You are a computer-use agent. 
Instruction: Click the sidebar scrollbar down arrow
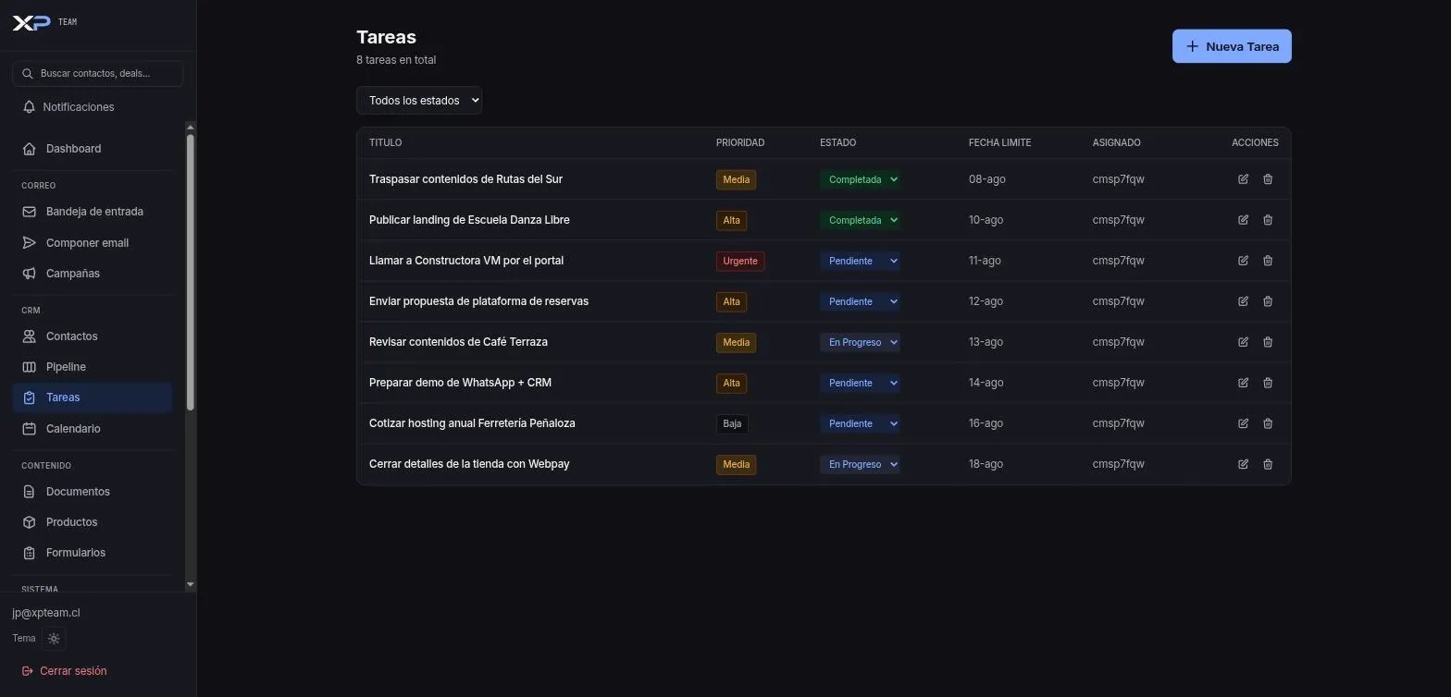(191, 584)
